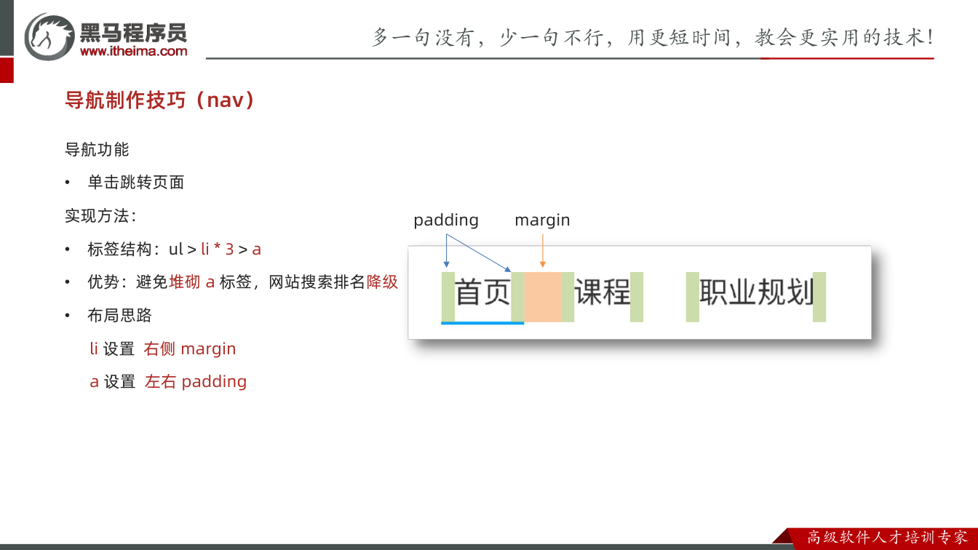This screenshot has height=550, width=978.
Task: Click the margin label above the diagram
Action: pyautogui.click(x=542, y=220)
